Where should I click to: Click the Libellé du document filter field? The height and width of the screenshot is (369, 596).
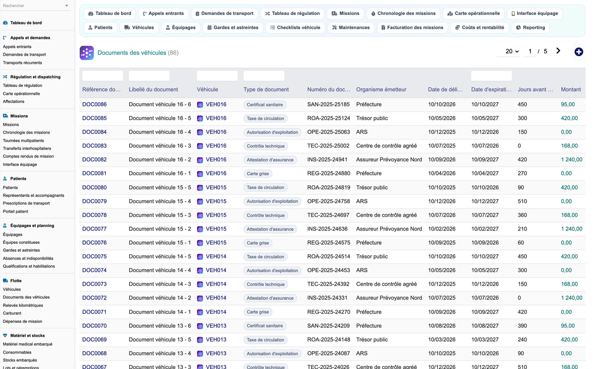point(149,75)
